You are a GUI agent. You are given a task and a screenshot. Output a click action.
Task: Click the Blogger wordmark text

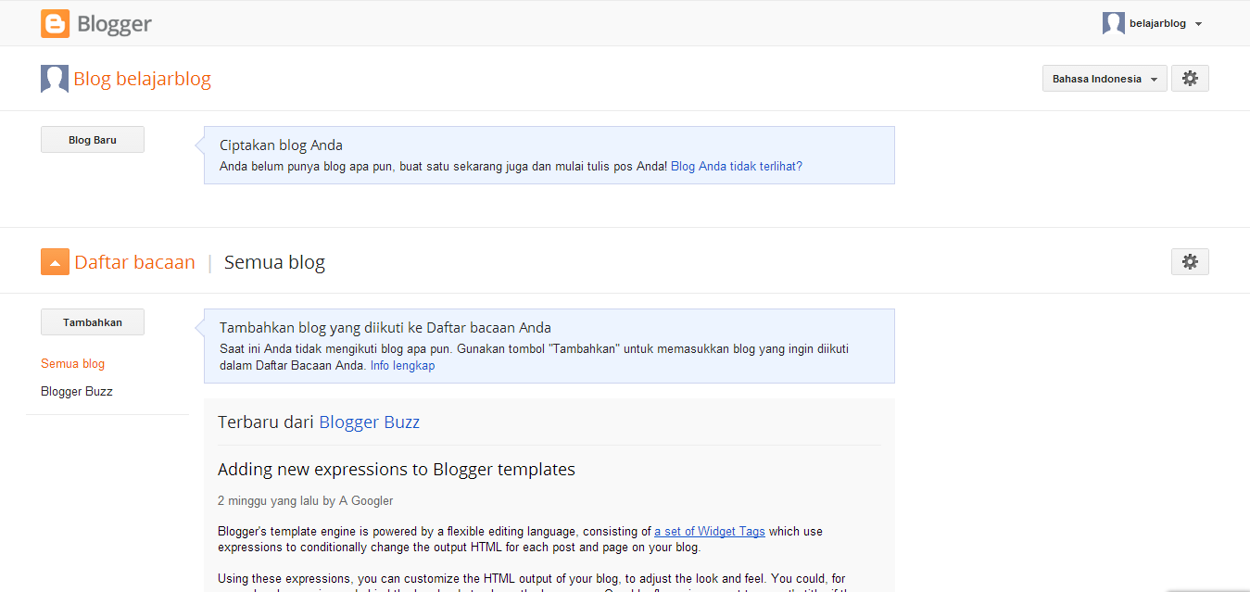[x=115, y=24]
